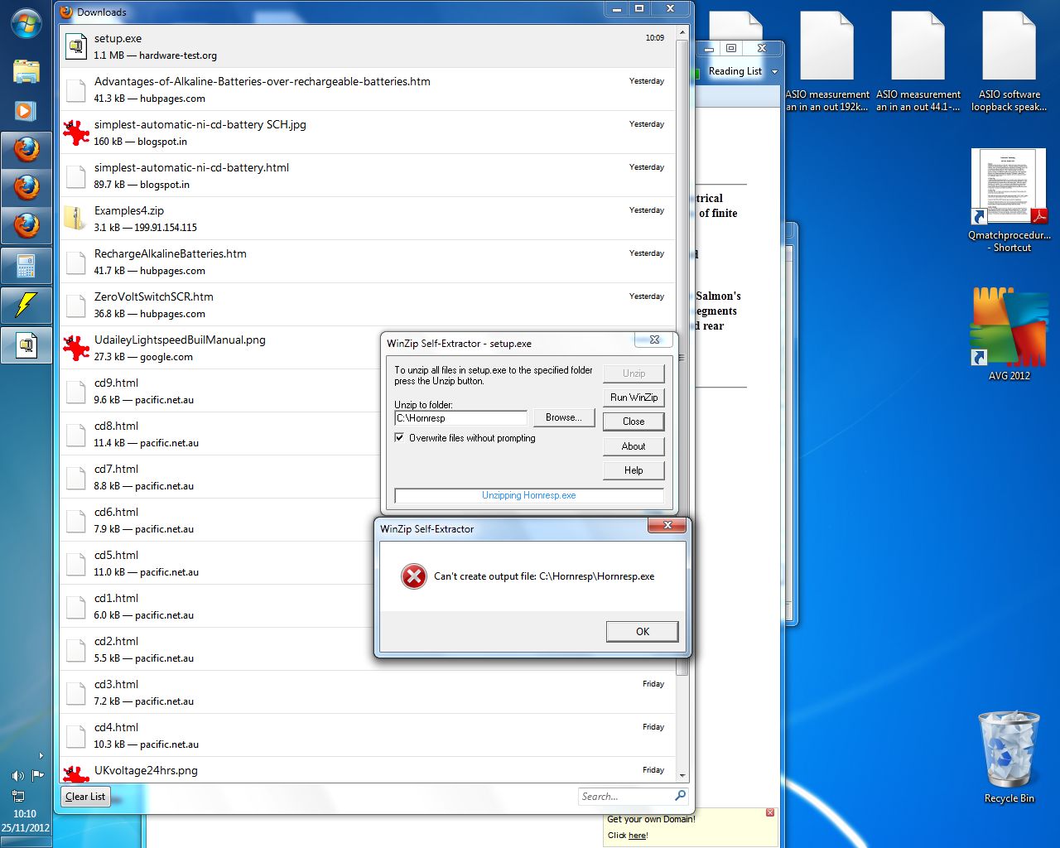Screen dimensions: 1060x848
Task: Open About in WinZip Self-Extractor
Action: coord(634,446)
